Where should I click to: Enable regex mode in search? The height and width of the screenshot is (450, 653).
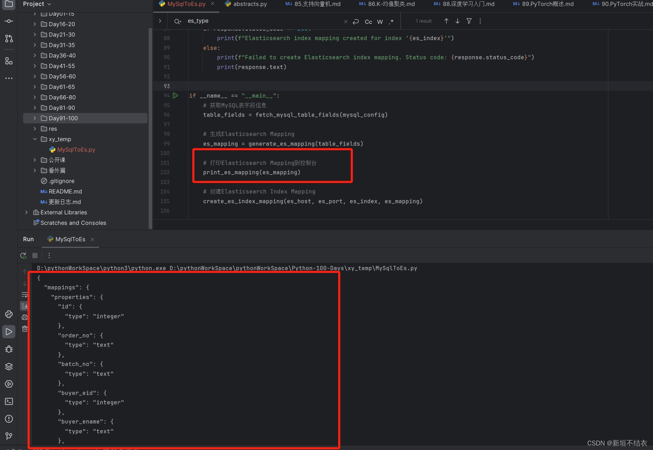click(x=391, y=22)
